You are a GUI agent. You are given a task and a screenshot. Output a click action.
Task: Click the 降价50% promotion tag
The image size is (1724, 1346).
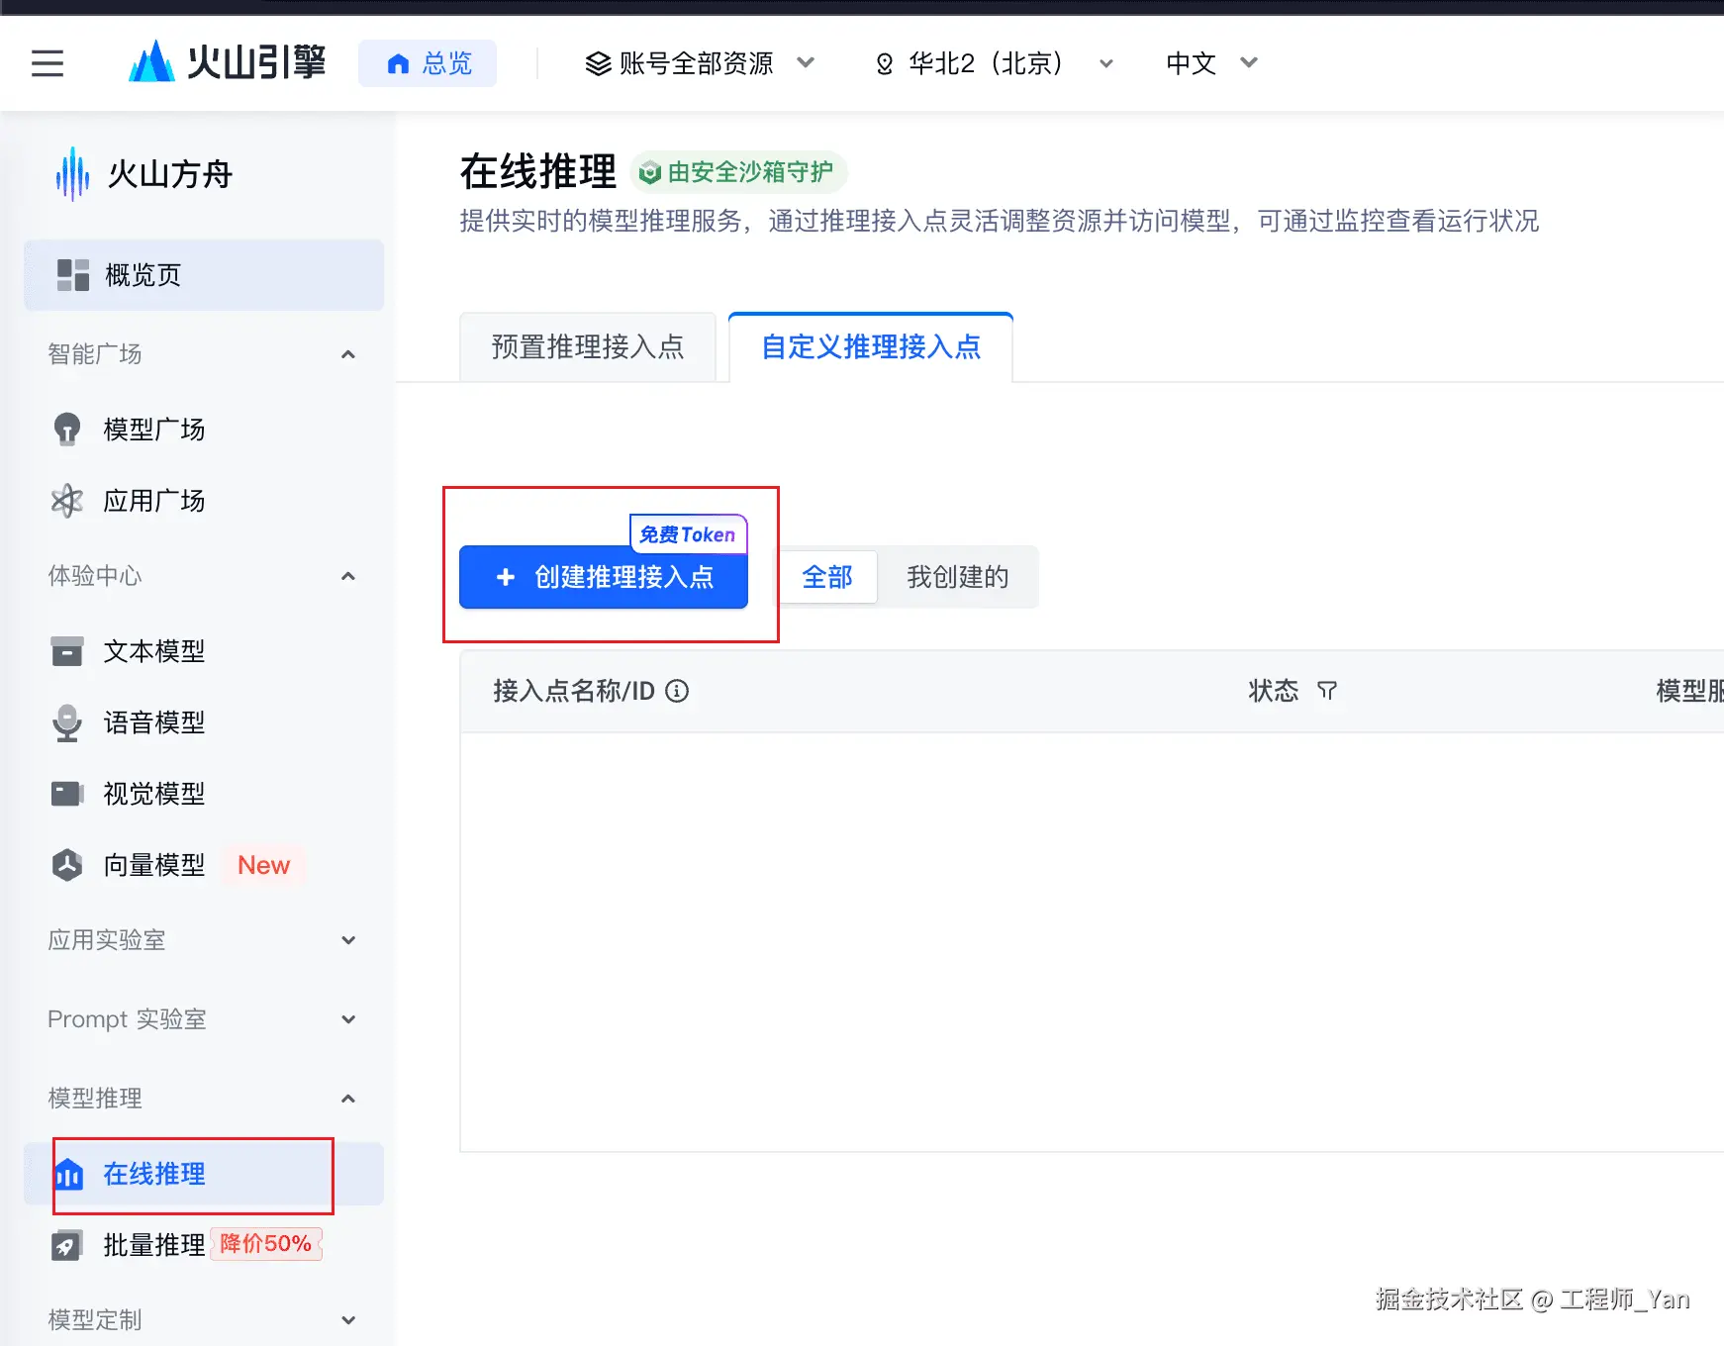266,1244
